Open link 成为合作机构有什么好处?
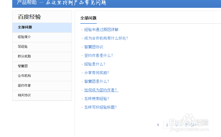 coord(106,38)
